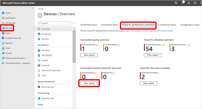Open Learn more about monitoring Cloud PC performance
This screenshot has height=109, width=202.
coord(149,31)
